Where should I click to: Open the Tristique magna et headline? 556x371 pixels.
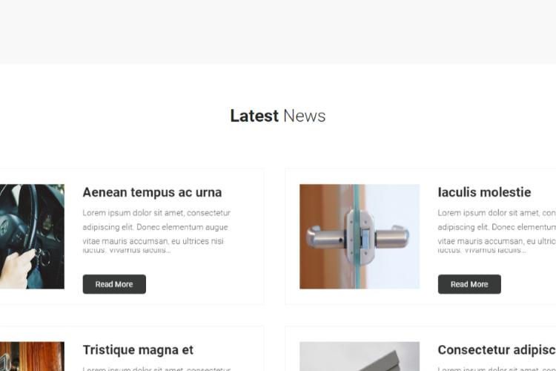pos(138,350)
